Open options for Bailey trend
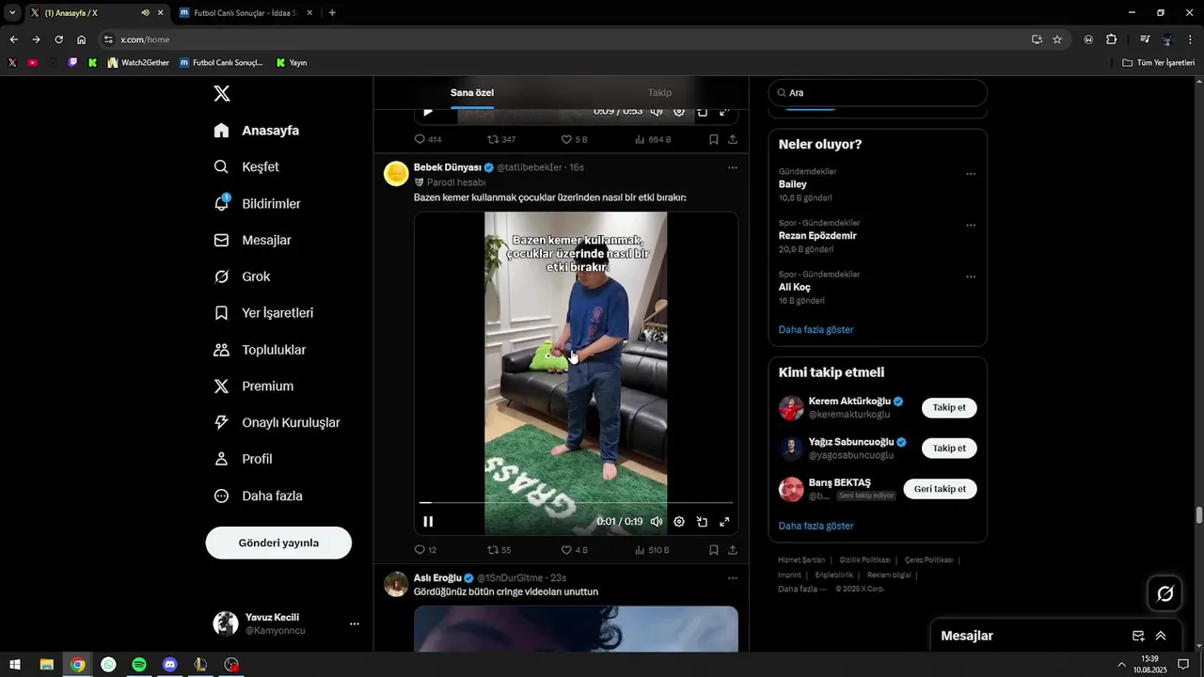1204x677 pixels. tap(971, 174)
